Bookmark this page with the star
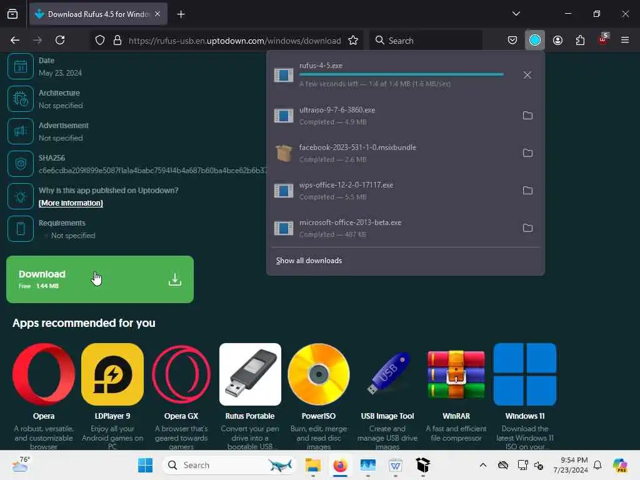 pos(353,40)
